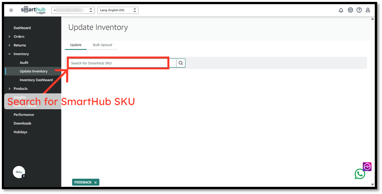Viewport: 382px width, 194px height.
Task: Click the Update Inventory page heading
Action: (98, 27)
